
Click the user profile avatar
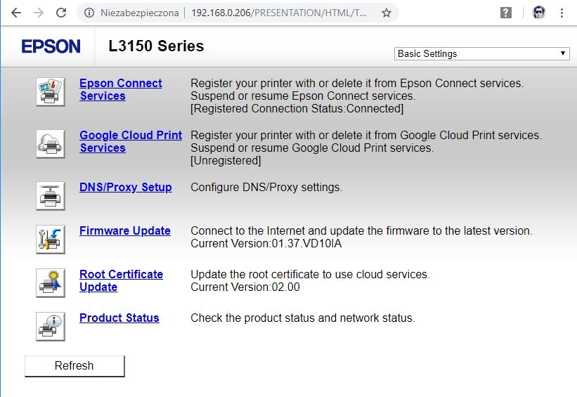coord(539,13)
